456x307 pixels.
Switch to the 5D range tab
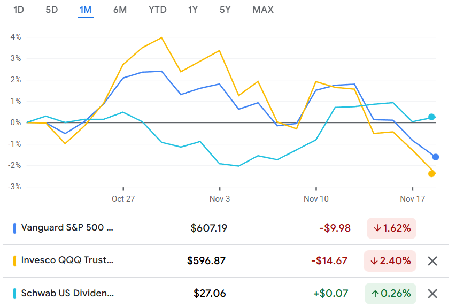point(52,10)
